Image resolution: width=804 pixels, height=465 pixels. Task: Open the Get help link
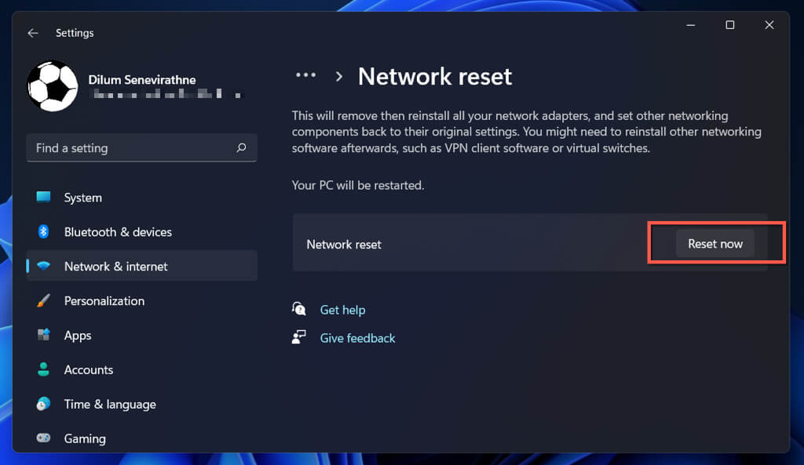342,310
